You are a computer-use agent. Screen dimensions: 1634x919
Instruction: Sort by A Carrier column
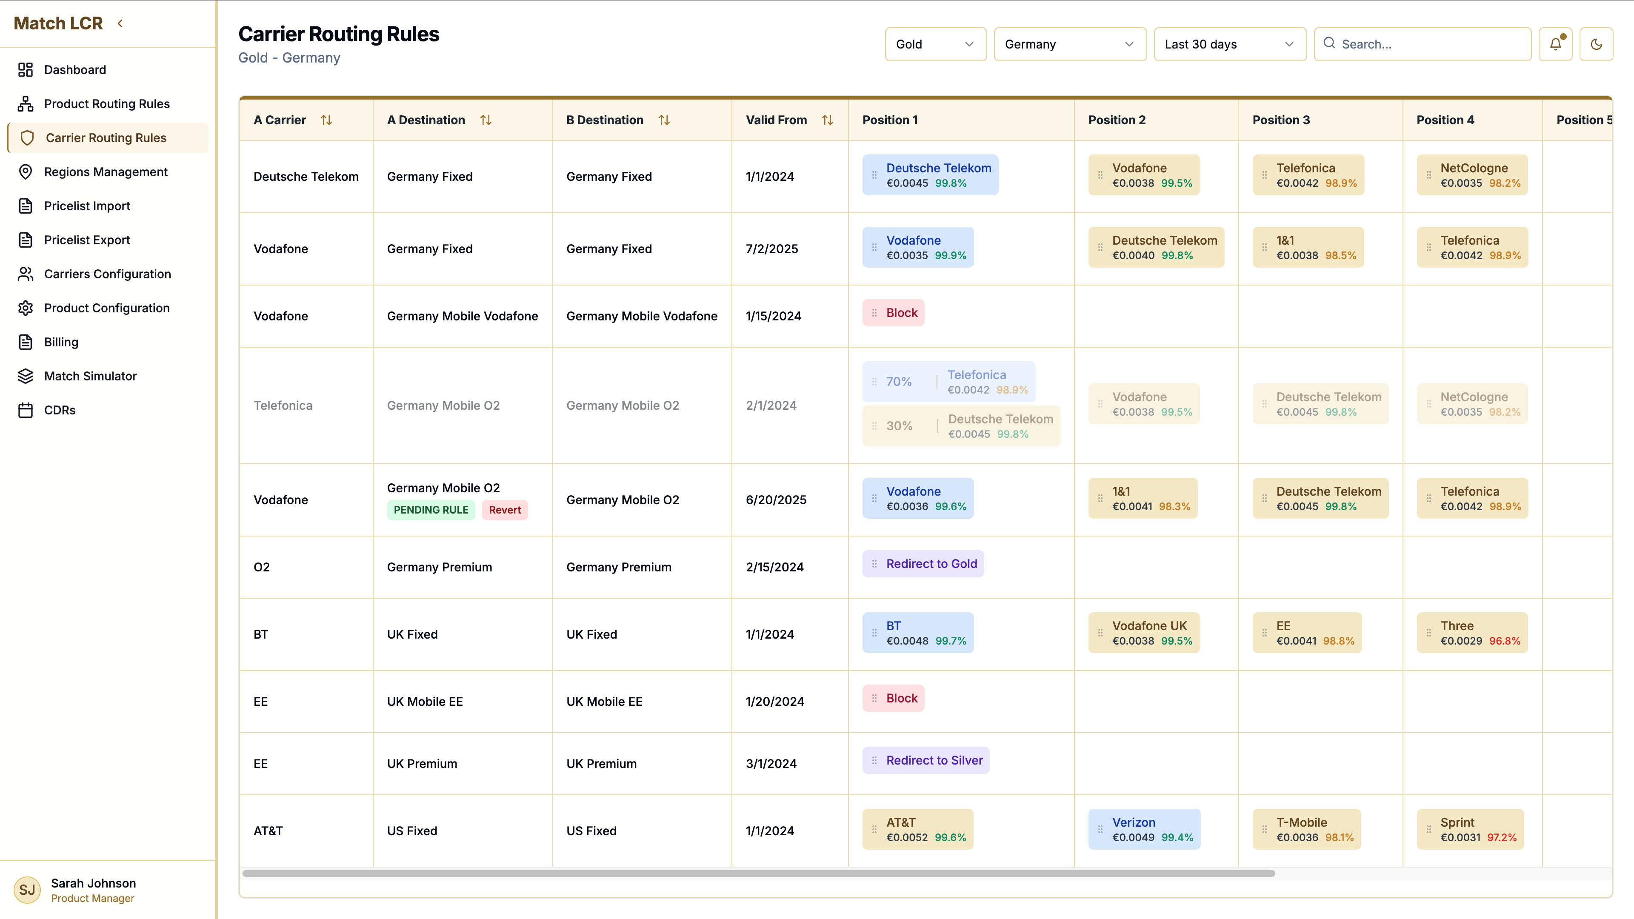coord(326,120)
